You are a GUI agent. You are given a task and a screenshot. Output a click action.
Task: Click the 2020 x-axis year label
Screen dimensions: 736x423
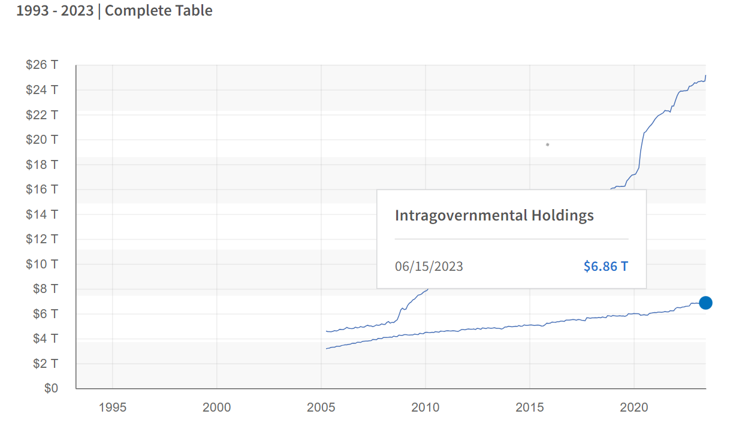634,407
